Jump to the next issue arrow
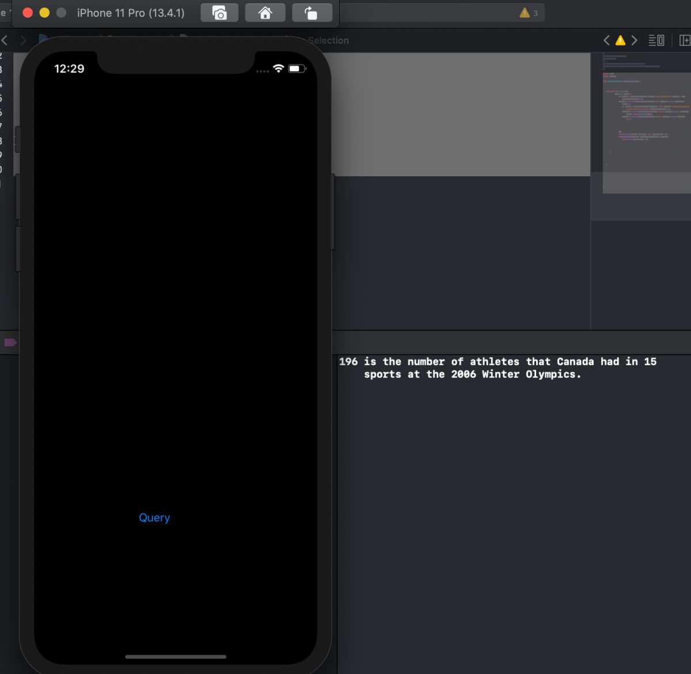This screenshot has height=674, width=691. click(634, 40)
